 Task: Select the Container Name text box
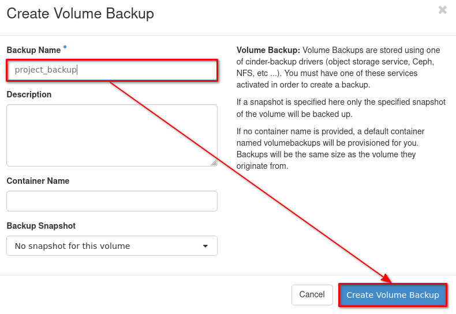pyautogui.click(x=111, y=201)
